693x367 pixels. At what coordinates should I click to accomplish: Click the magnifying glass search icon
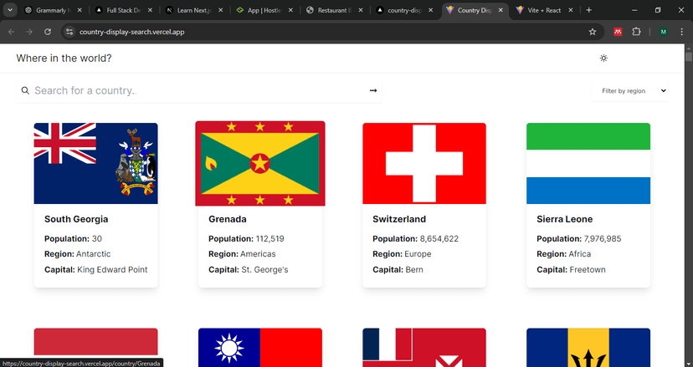25,90
